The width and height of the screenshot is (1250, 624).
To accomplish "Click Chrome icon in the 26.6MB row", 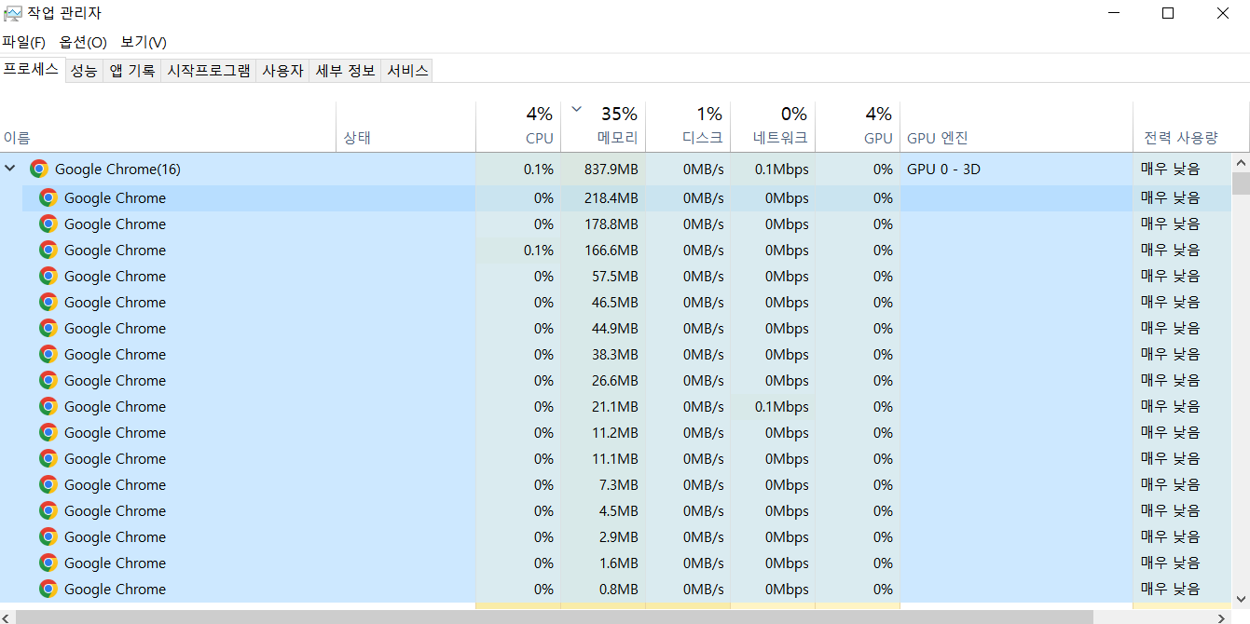I will [48, 380].
